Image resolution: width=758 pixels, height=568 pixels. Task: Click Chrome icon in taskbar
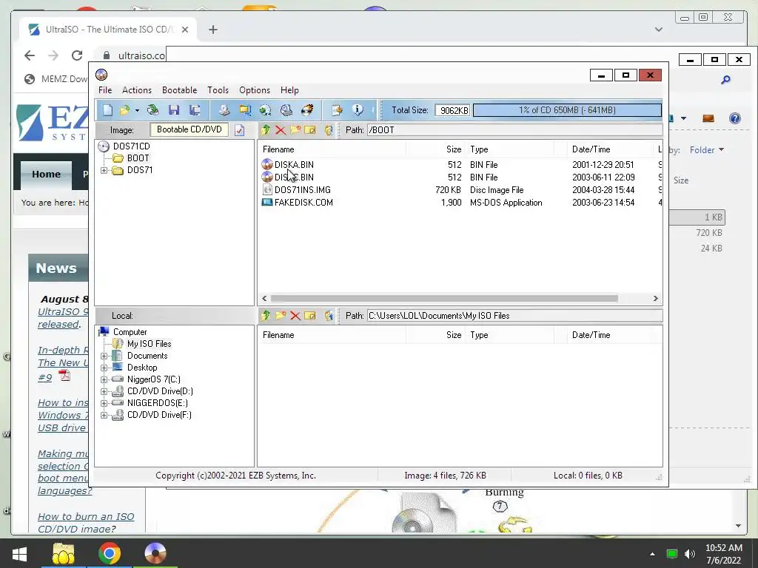click(x=110, y=553)
